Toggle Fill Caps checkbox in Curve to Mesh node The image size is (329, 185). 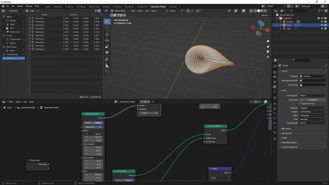[207, 142]
